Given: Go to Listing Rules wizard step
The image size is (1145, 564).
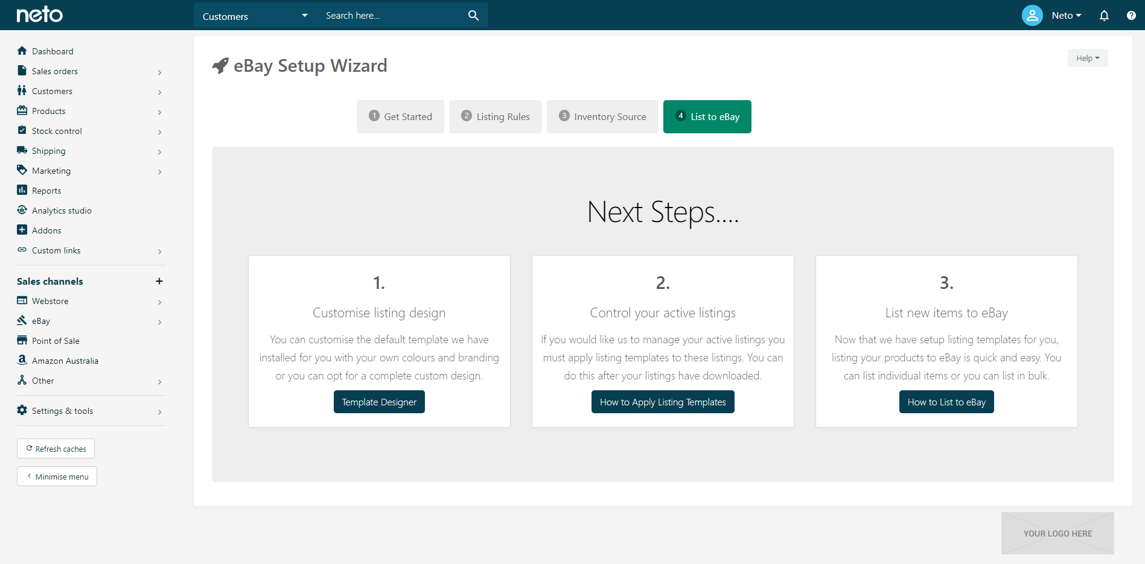Looking at the screenshot, I should (496, 116).
